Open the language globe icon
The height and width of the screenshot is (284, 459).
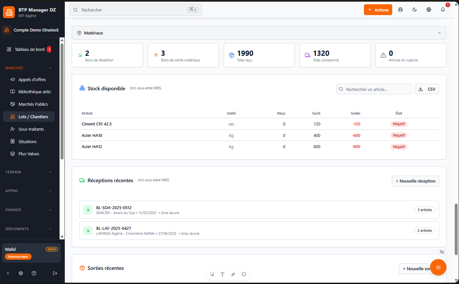tap(429, 10)
